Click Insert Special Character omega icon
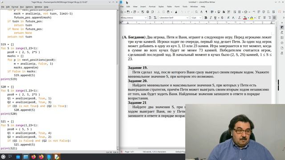Image resolution: width=285 pixels, height=160 pixels. click(x=245, y=12)
